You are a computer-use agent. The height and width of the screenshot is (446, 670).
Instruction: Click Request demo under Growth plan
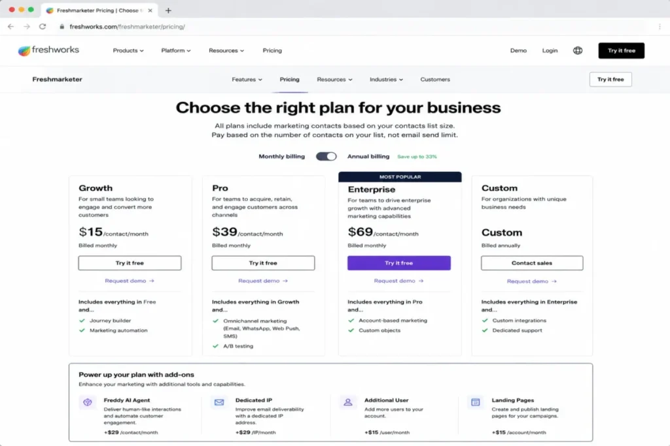[x=130, y=281]
